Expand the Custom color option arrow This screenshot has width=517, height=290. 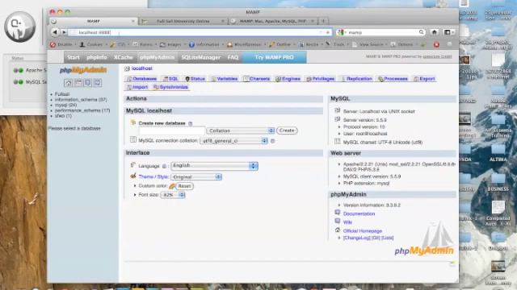tap(135, 186)
